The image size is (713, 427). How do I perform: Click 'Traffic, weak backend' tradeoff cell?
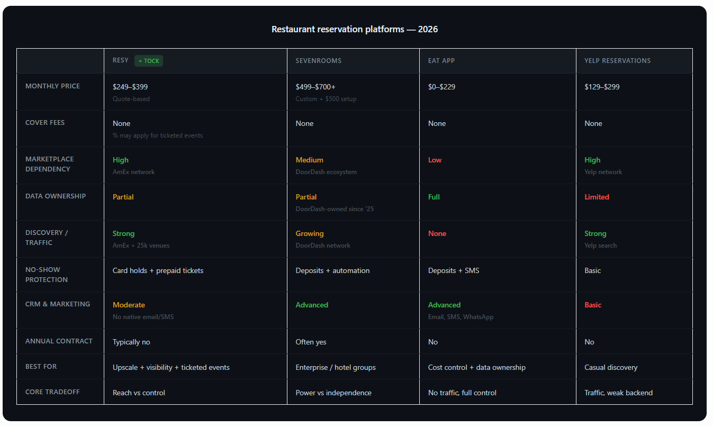(619, 393)
